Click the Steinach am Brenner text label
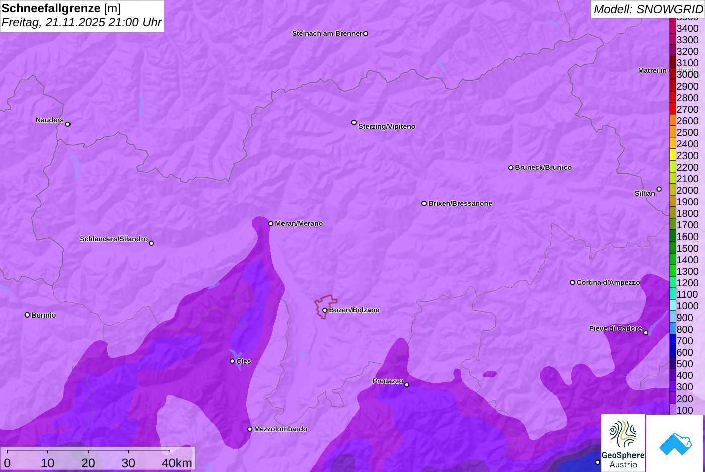 [x=327, y=33]
